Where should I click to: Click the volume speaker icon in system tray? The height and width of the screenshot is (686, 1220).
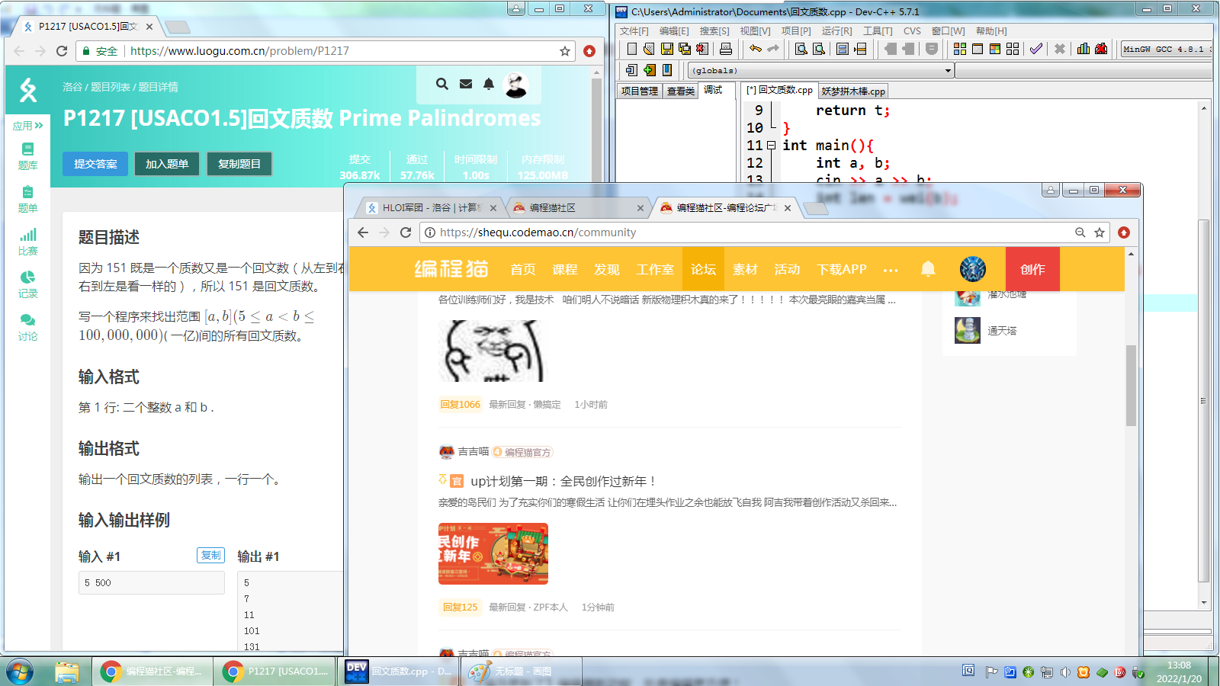[1065, 672]
